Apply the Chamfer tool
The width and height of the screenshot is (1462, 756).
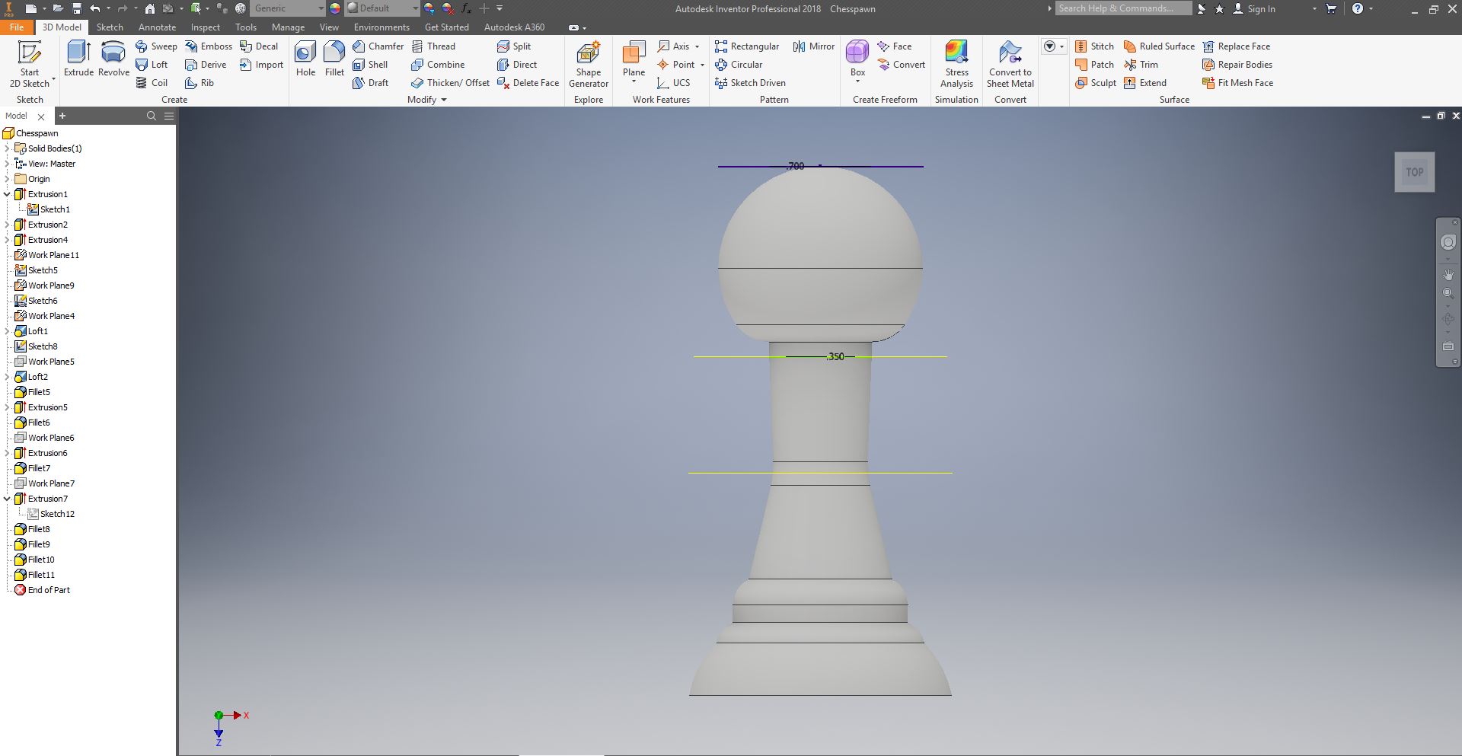click(378, 46)
